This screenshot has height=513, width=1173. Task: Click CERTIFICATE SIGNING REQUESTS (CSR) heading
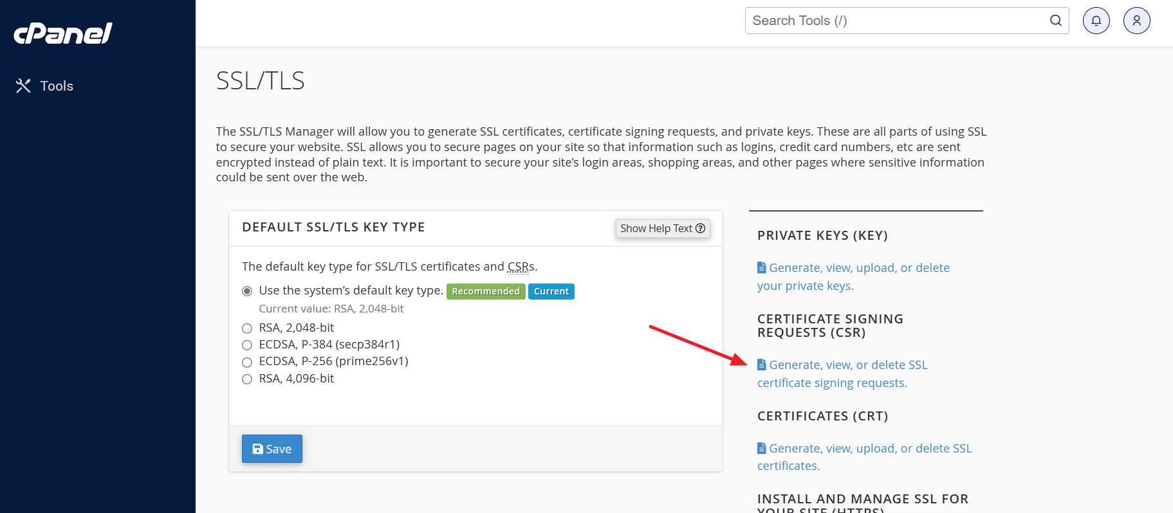click(830, 325)
